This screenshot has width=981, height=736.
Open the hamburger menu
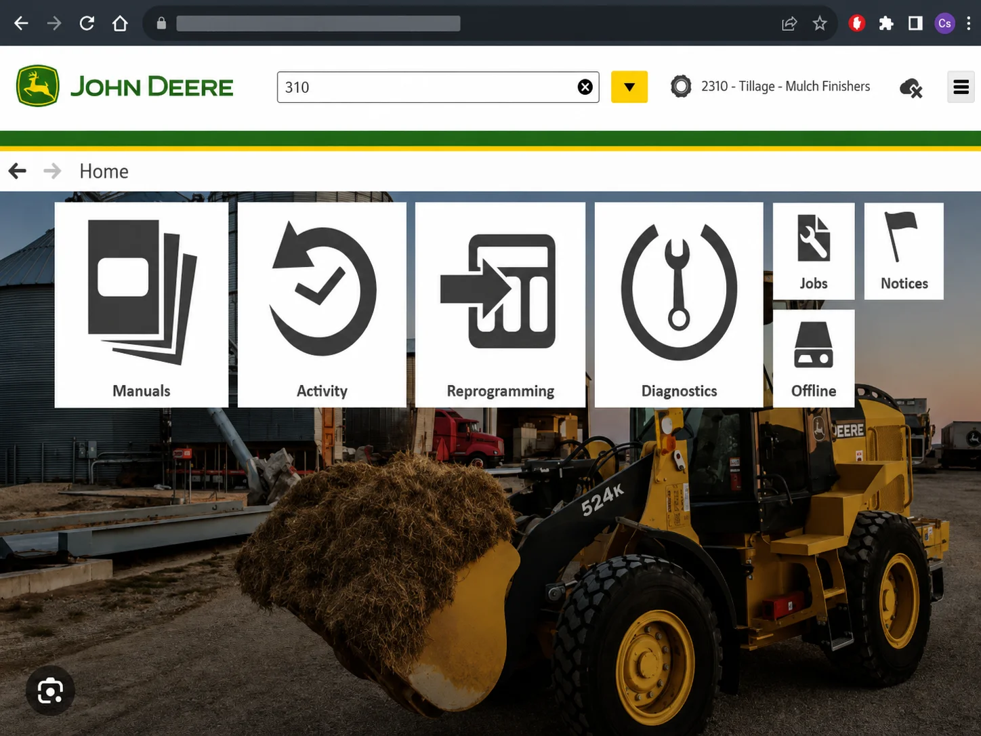pyautogui.click(x=961, y=87)
